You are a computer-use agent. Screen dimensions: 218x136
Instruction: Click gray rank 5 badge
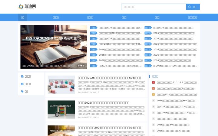153,107
